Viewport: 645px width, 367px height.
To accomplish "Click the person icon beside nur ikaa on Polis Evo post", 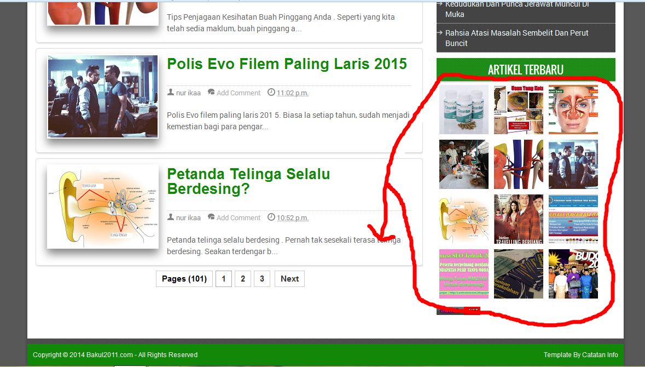I will [x=171, y=92].
